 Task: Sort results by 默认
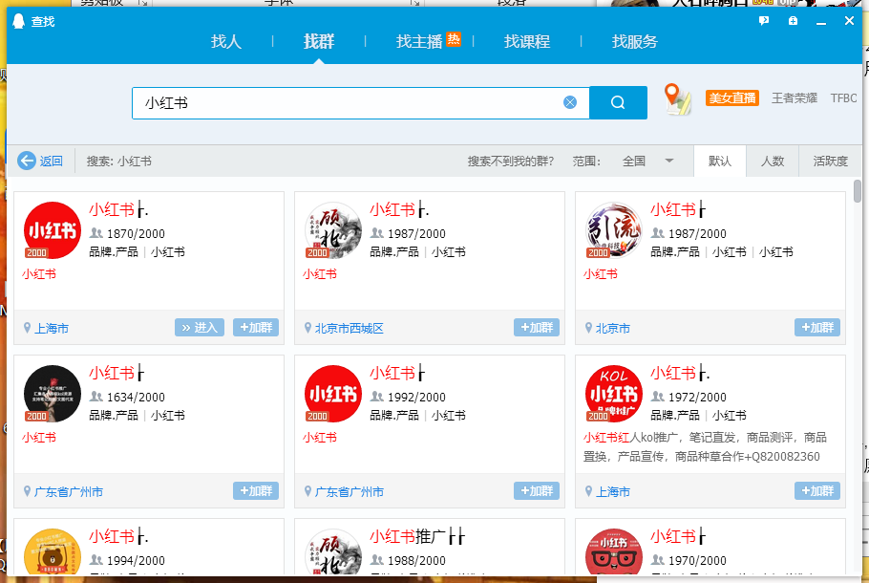[x=720, y=161]
